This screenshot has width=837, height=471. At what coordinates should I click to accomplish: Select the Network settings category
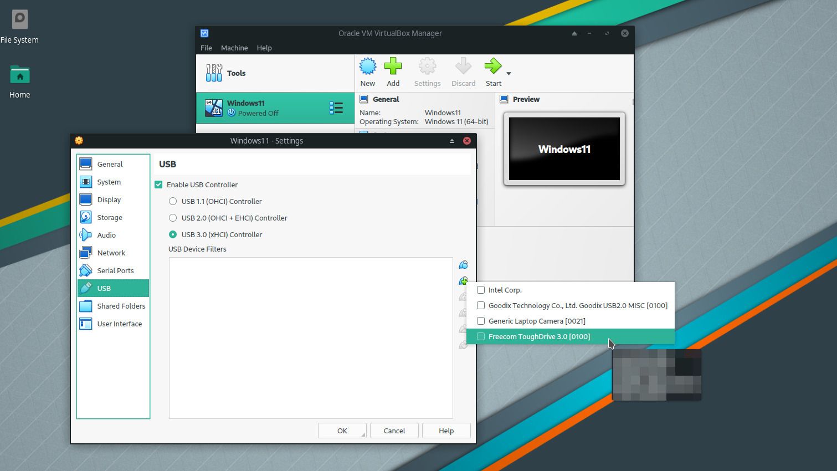pos(113,253)
